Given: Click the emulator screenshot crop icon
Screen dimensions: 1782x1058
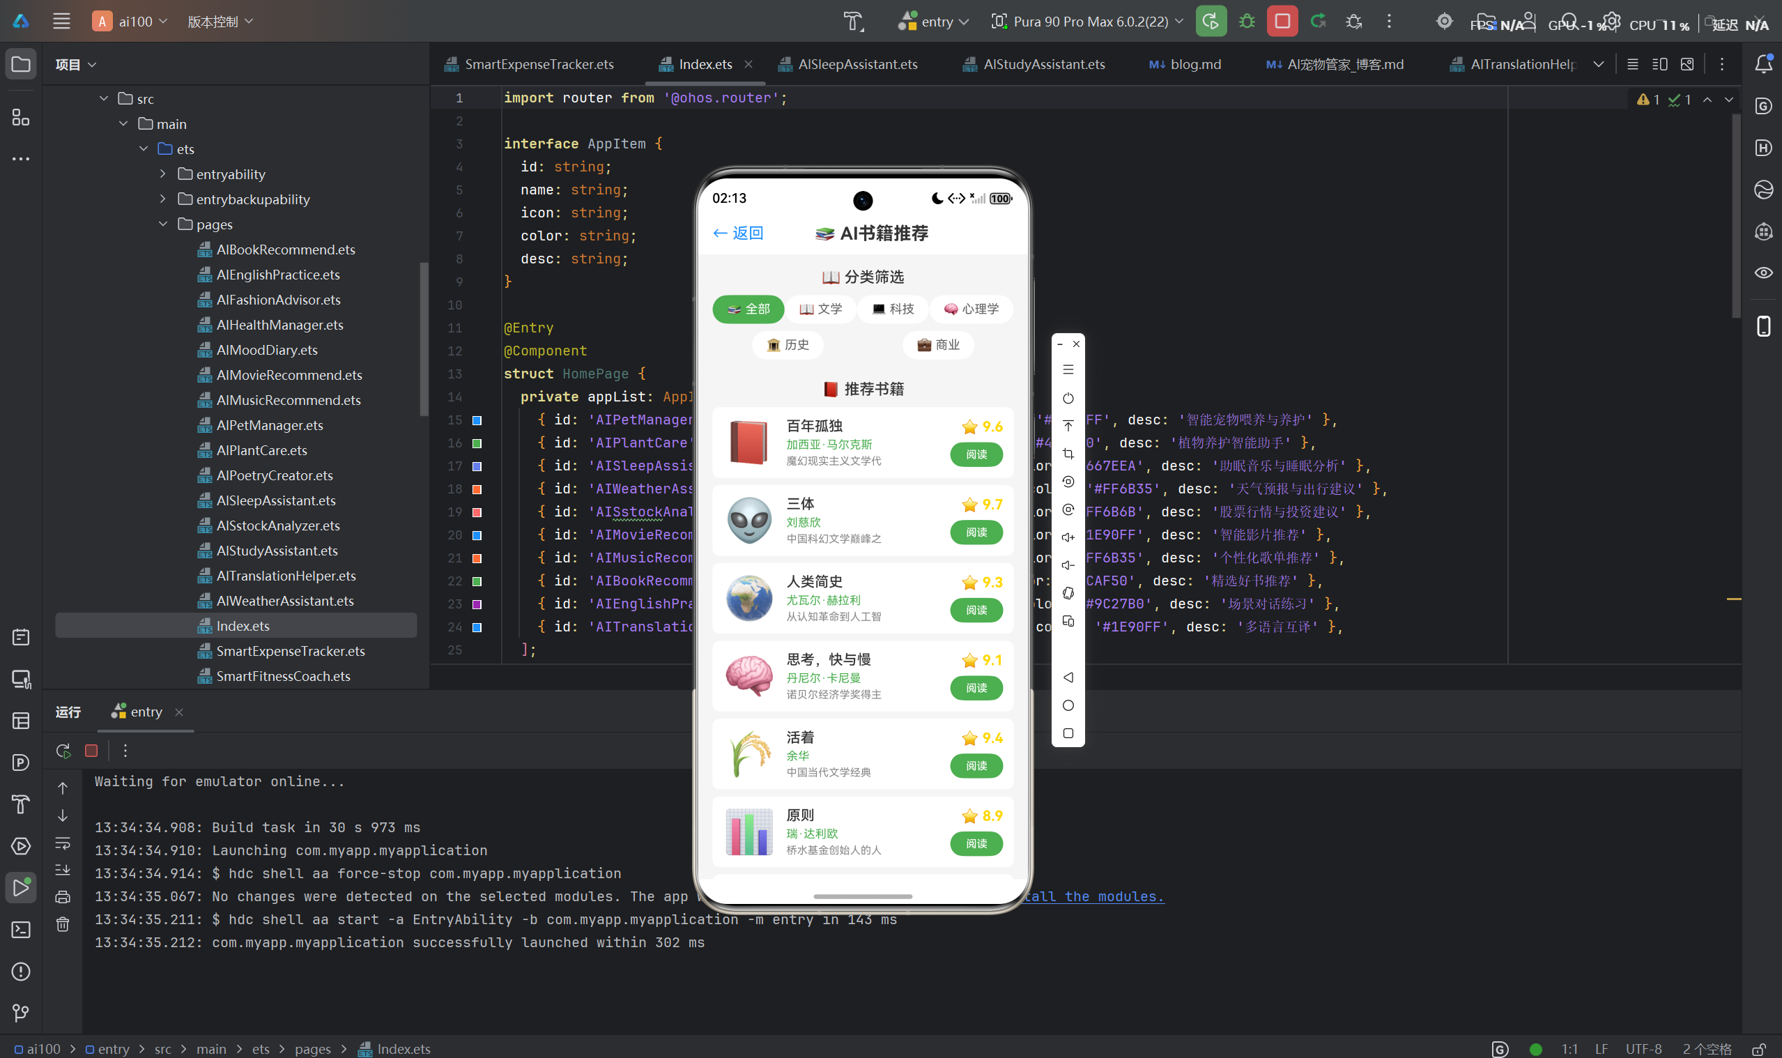Looking at the screenshot, I should (1068, 454).
